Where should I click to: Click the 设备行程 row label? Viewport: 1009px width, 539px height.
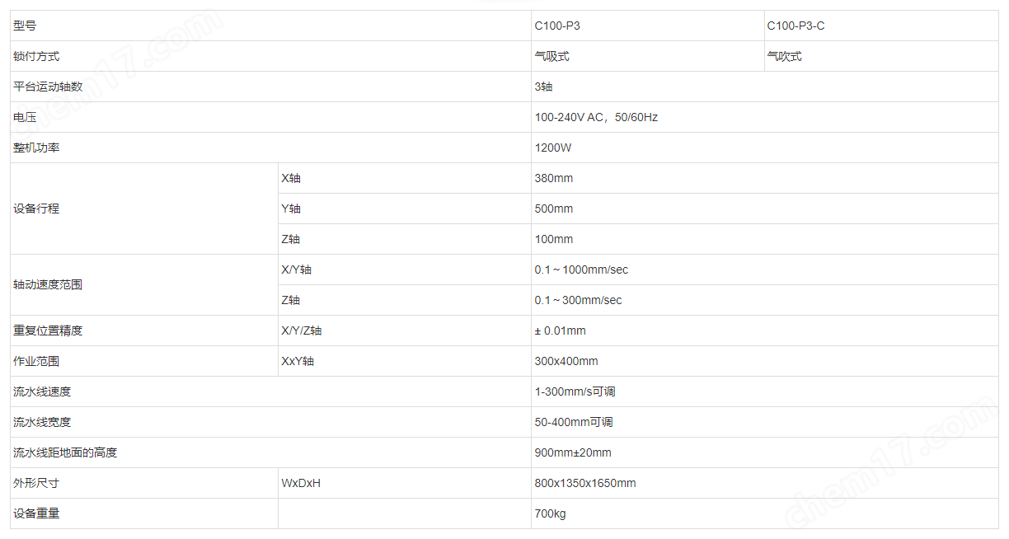[36, 209]
